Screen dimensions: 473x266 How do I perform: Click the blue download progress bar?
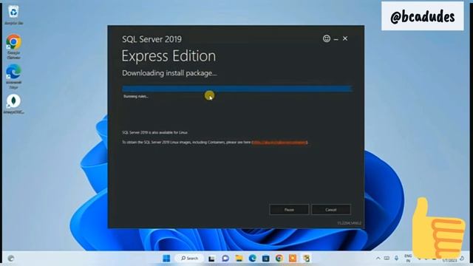(x=236, y=89)
